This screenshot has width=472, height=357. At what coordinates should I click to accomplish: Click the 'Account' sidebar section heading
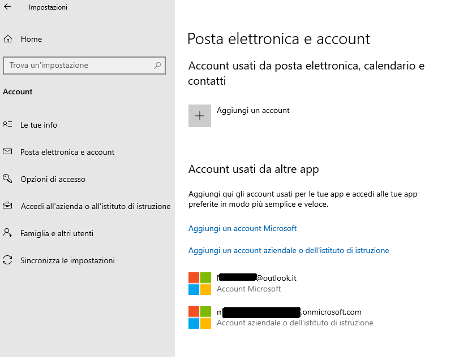tap(18, 92)
